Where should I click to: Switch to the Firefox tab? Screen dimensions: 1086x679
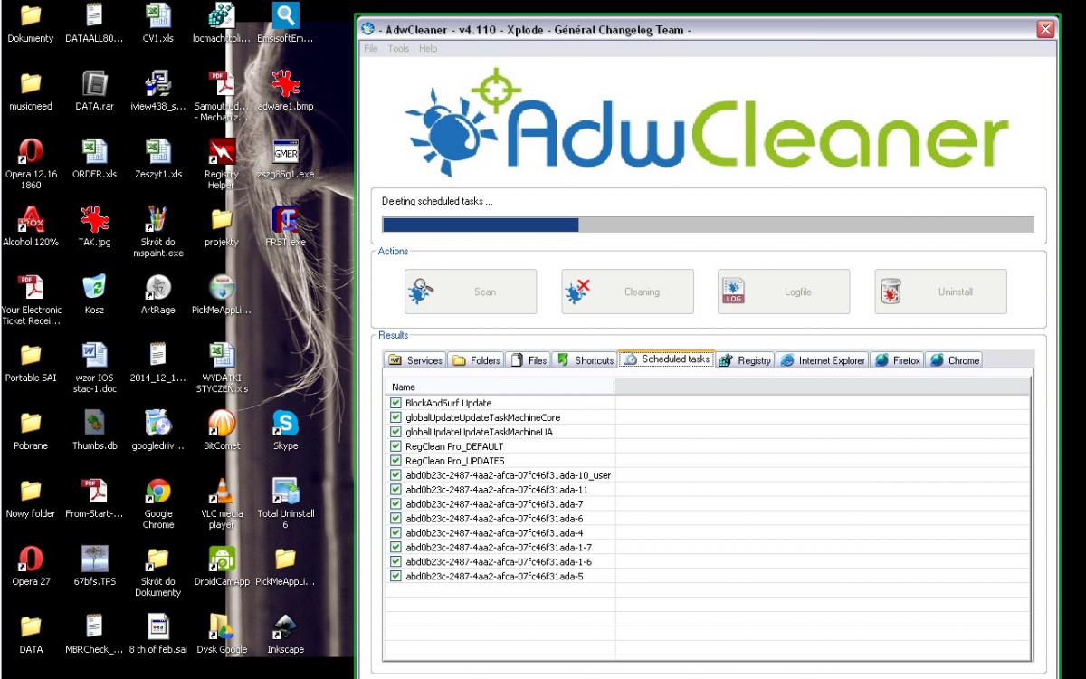898,360
